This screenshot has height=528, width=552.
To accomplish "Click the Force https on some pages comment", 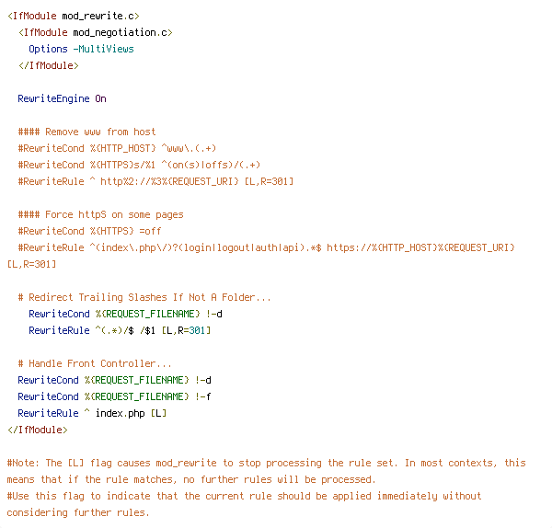I will click(x=100, y=214).
